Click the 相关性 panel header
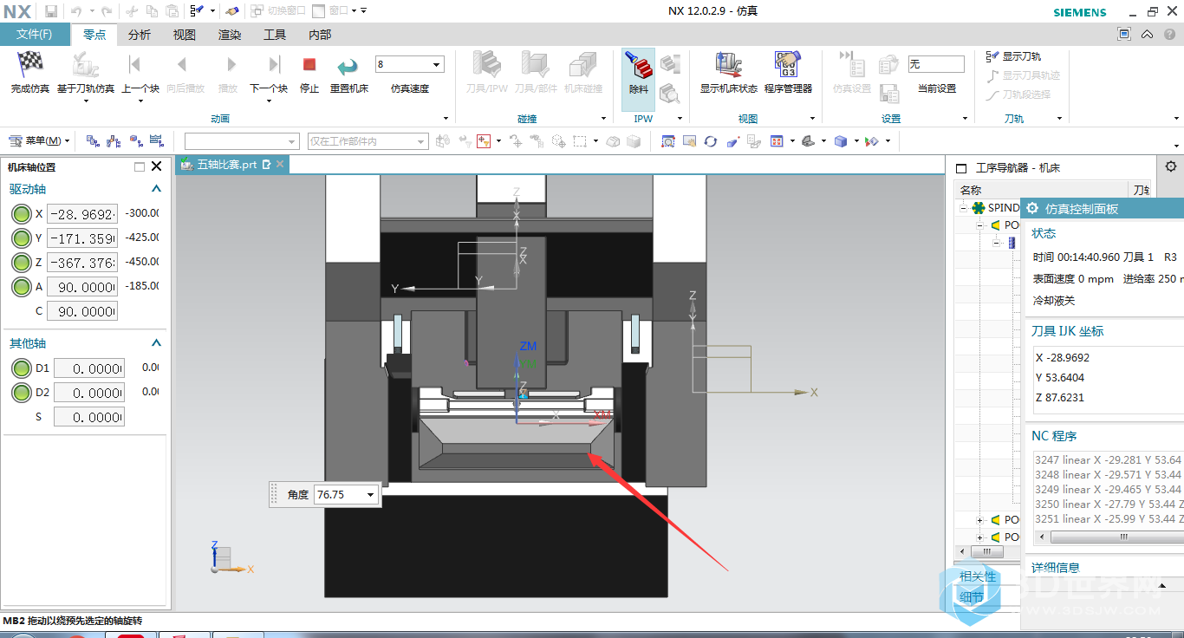 [979, 577]
